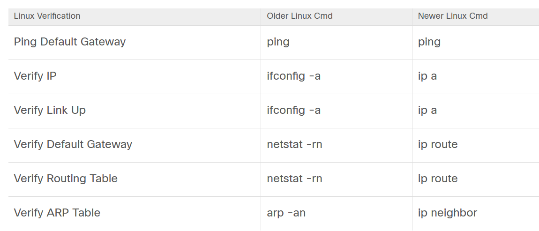
Task: Select the 'Verify Link Up' row label
Action: (x=50, y=110)
